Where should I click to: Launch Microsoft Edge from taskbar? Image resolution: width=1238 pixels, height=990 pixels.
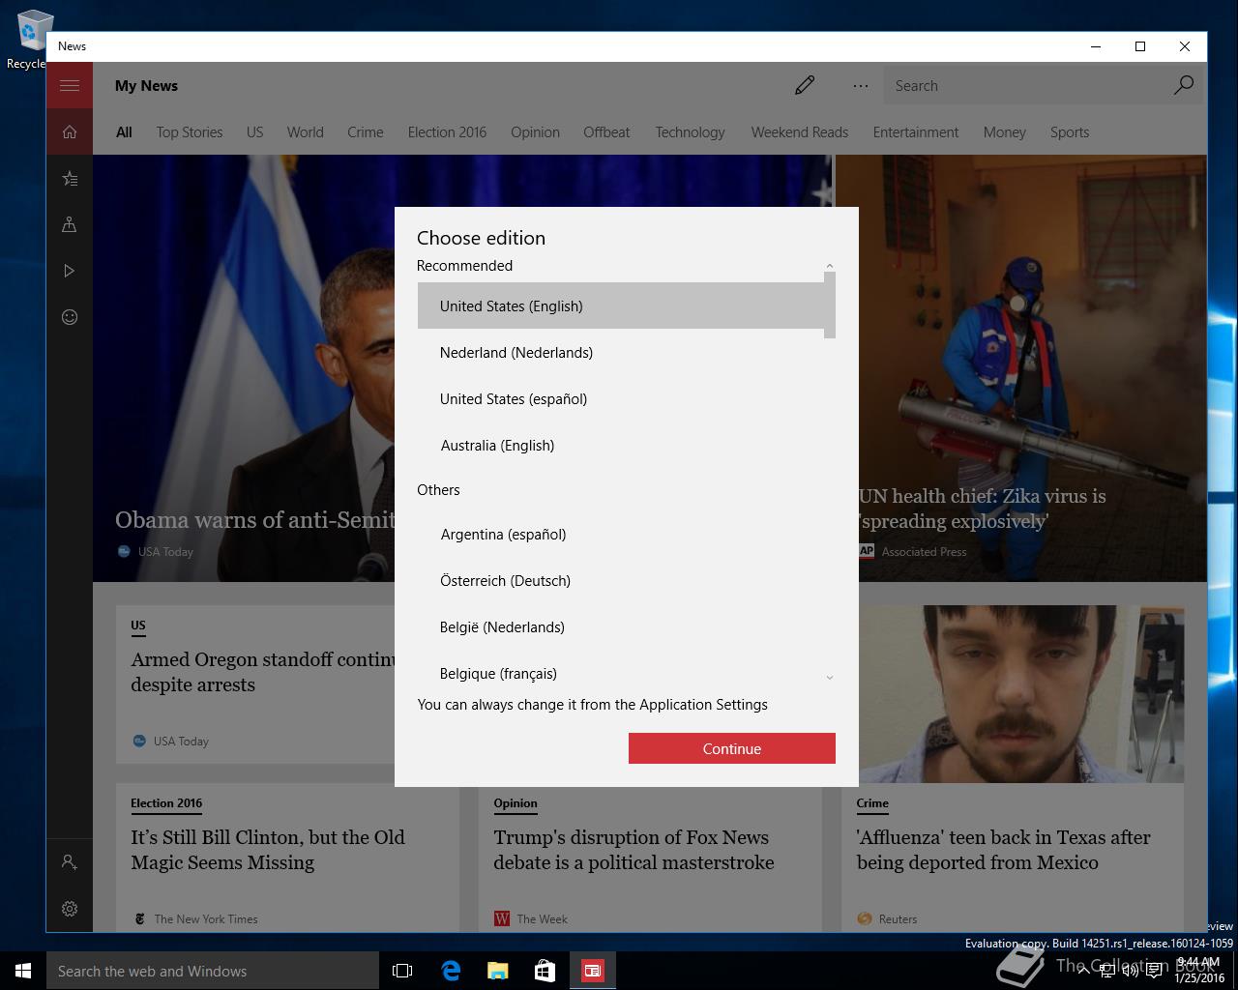[451, 971]
